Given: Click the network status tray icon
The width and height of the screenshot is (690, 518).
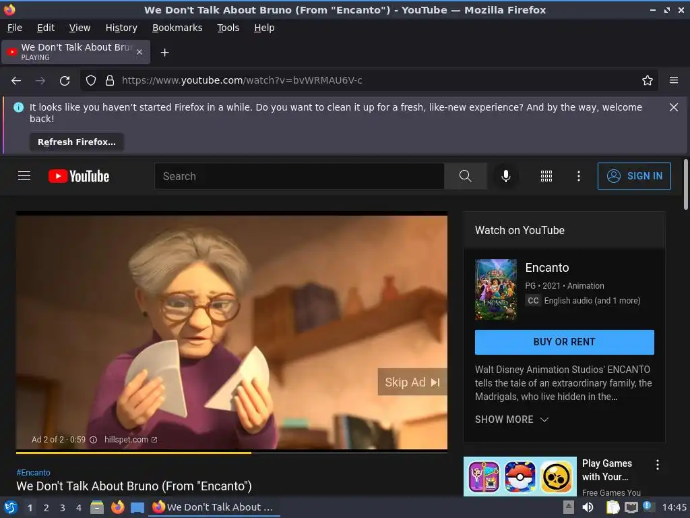Looking at the screenshot, I should click(631, 507).
